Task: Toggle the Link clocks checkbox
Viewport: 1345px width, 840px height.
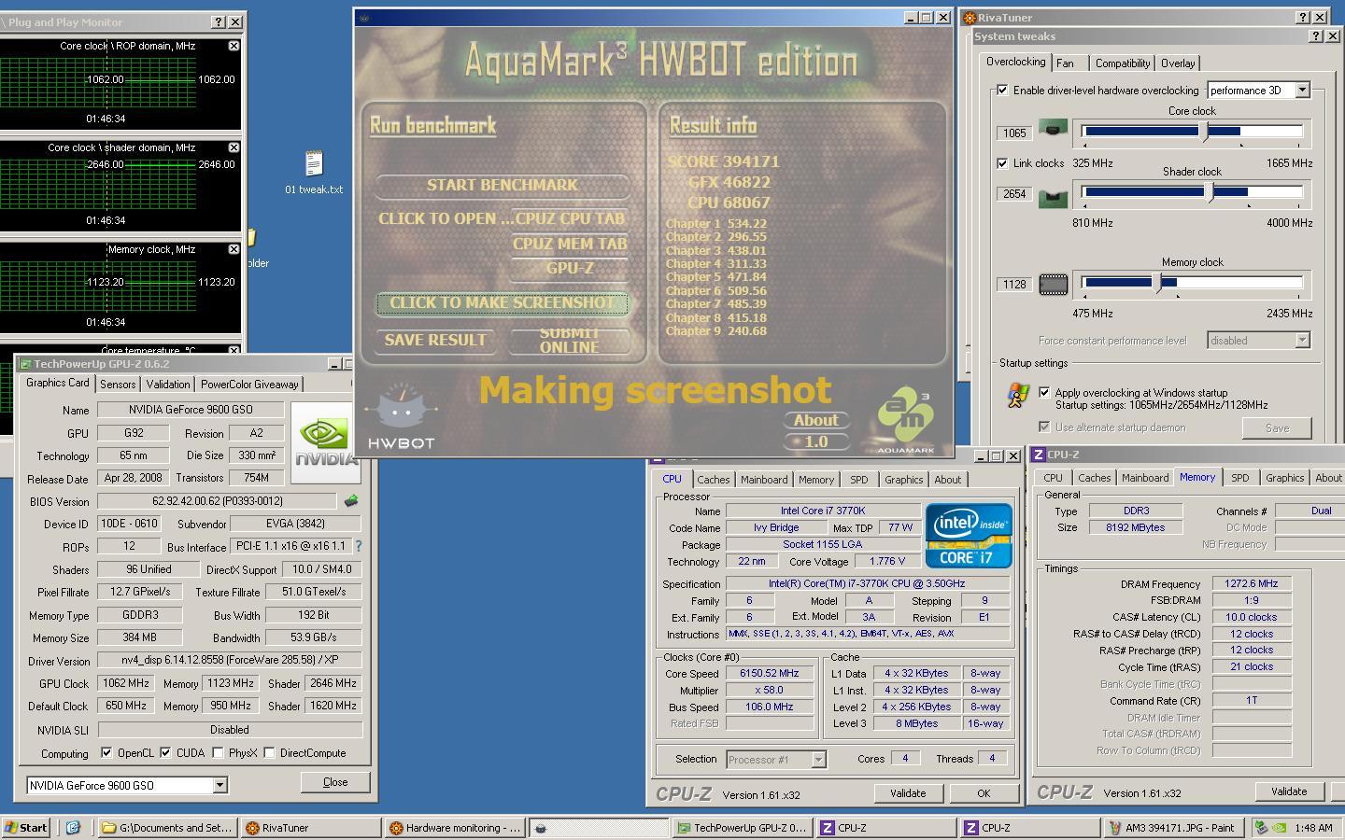Action: pyautogui.click(x=1002, y=162)
